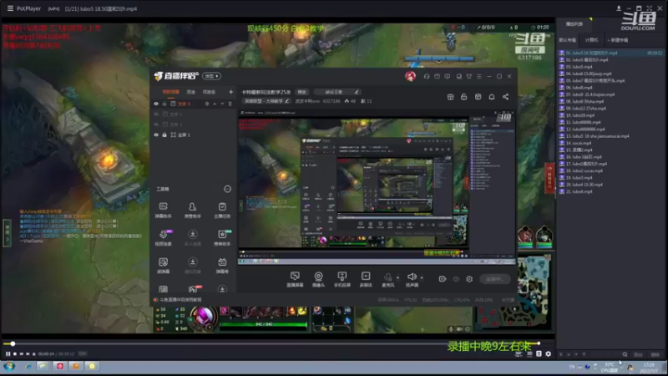
Task: Move 文本 3 layer down with arrow
Action: pos(222,104)
